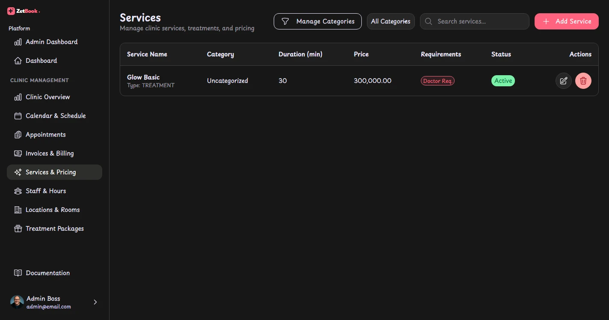This screenshot has width=609, height=320.
Task: Click the ZetBook logo icon
Action: (x=11, y=11)
